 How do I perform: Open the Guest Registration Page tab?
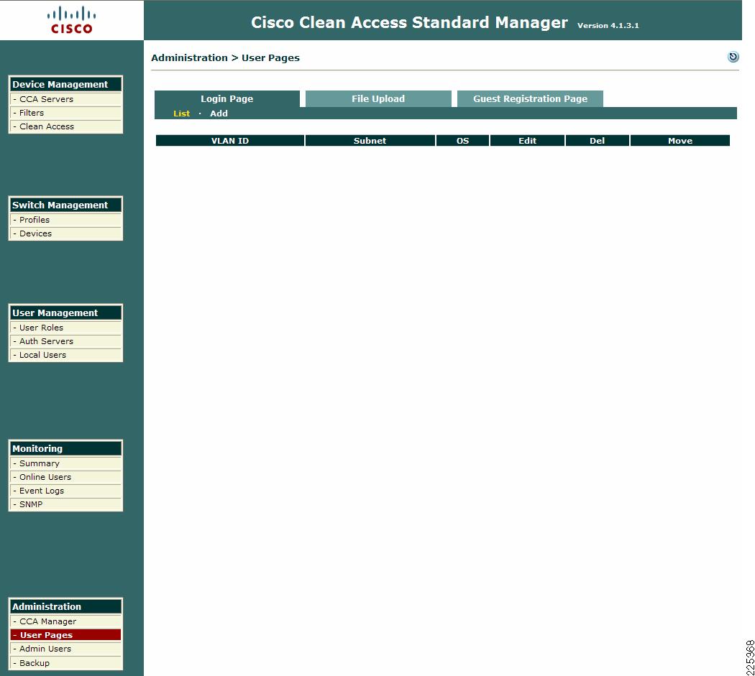(x=530, y=98)
